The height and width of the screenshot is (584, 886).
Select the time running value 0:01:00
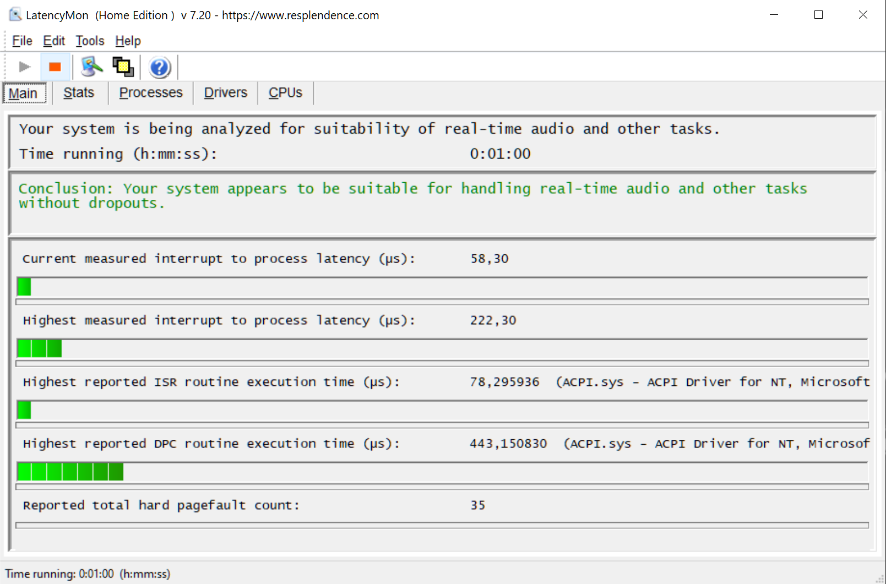point(500,154)
